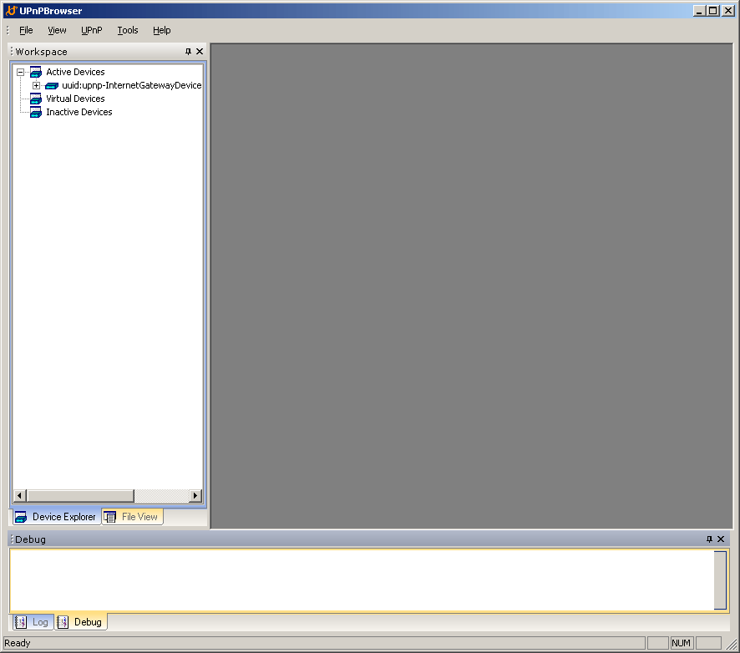Click the Workspace scroll left arrow

[19, 495]
